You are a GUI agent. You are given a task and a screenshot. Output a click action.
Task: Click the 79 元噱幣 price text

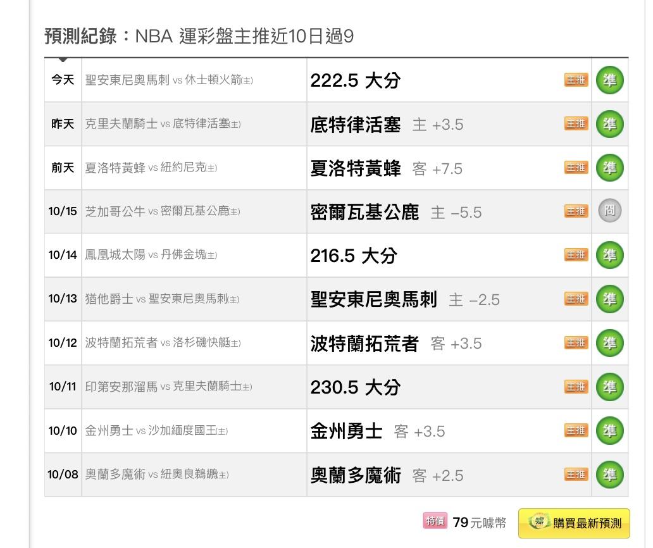point(480,522)
